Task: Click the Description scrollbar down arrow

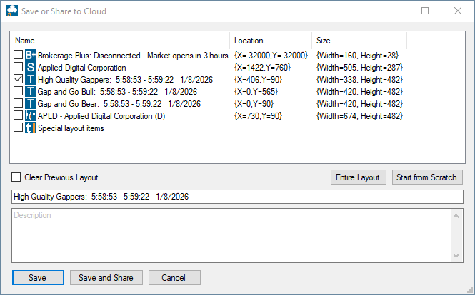Action: point(456,256)
